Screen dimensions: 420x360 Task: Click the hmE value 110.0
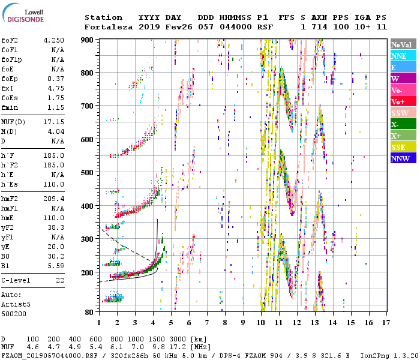click(x=54, y=218)
